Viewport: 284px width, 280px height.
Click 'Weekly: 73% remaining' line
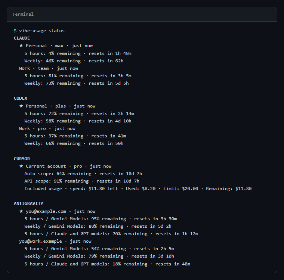(77, 83)
